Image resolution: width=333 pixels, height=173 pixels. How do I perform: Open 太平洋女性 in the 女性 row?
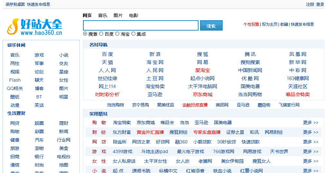pos(156,161)
